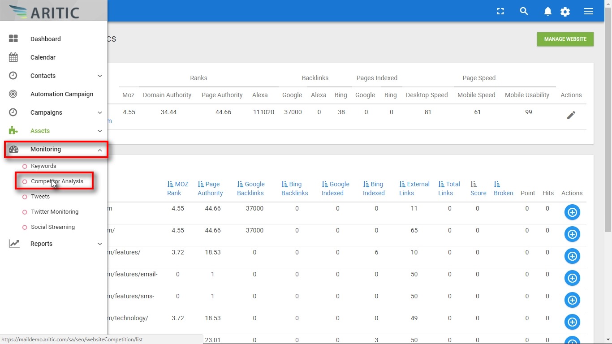Sort by External Links column
Image resolution: width=612 pixels, height=344 pixels.
point(414,189)
